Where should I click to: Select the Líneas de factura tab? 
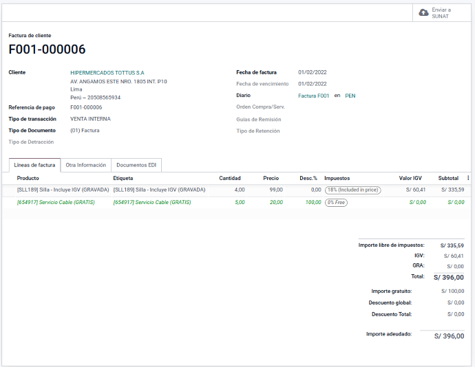[34, 165]
